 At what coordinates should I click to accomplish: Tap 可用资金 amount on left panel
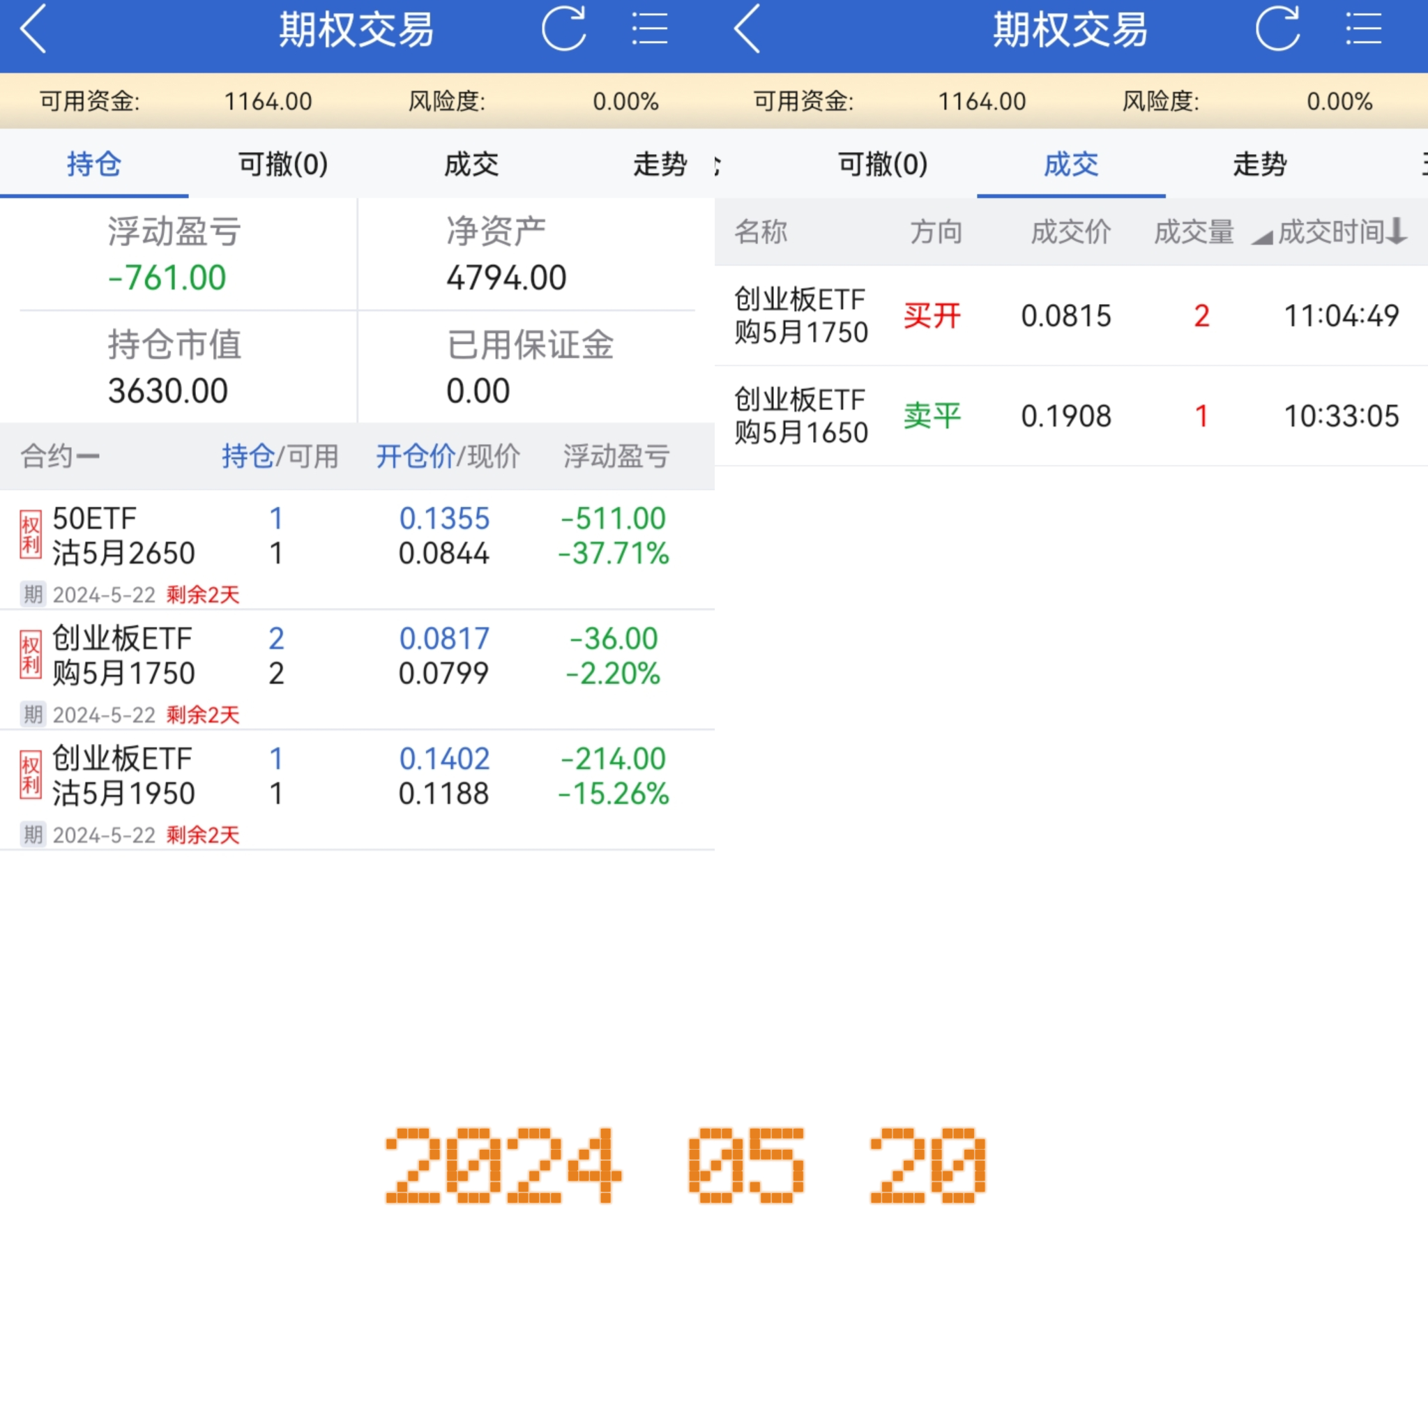click(268, 101)
